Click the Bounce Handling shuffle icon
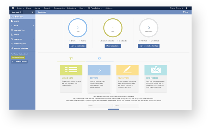Screen dimensions: 208x129 12,48
